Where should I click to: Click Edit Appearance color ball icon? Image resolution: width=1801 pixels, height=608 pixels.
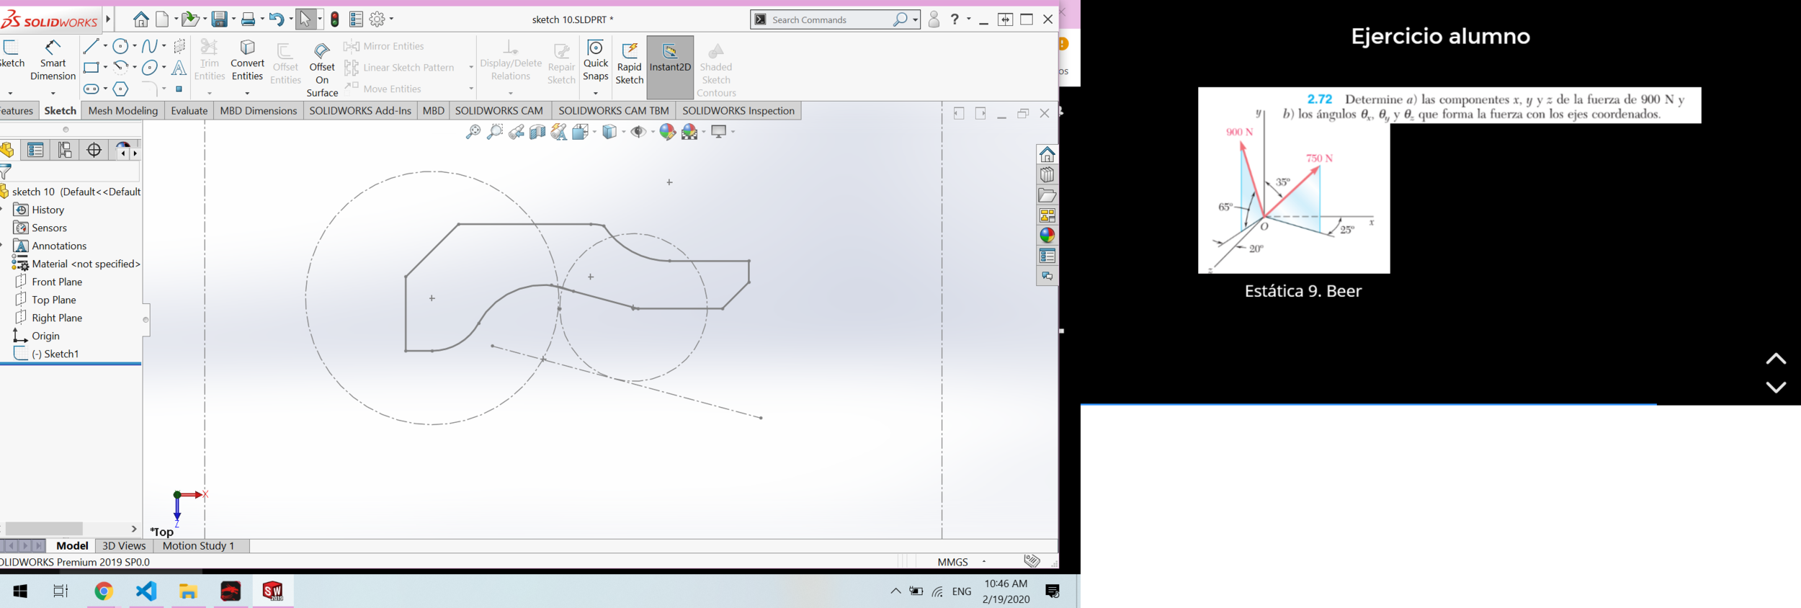click(x=667, y=132)
